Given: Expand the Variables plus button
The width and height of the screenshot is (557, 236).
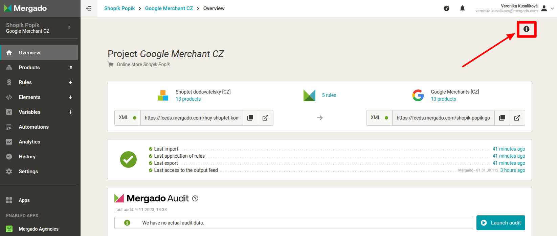Looking at the screenshot, I should click(70, 112).
